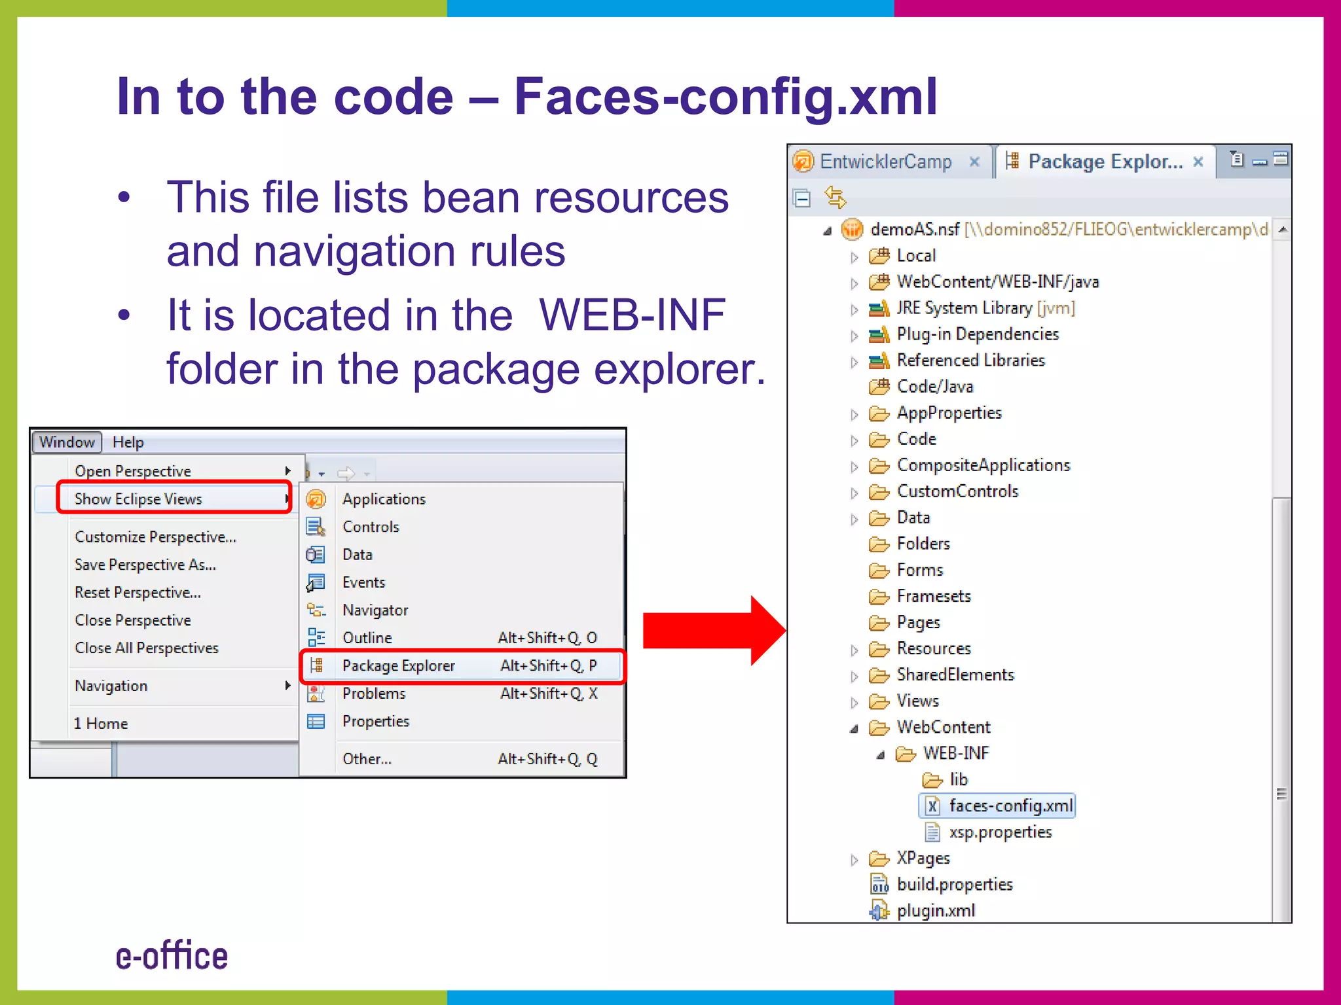Image resolution: width=1341 pixels, height=1005 pixels.
Task: Click the Code/Java package folder icon
Action: 879,387
